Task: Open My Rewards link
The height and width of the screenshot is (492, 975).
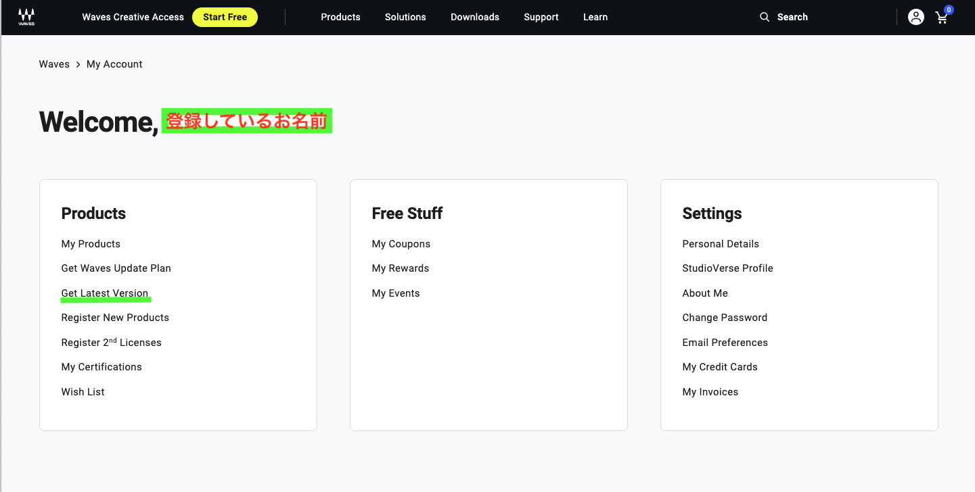Action: pos(401,268)
